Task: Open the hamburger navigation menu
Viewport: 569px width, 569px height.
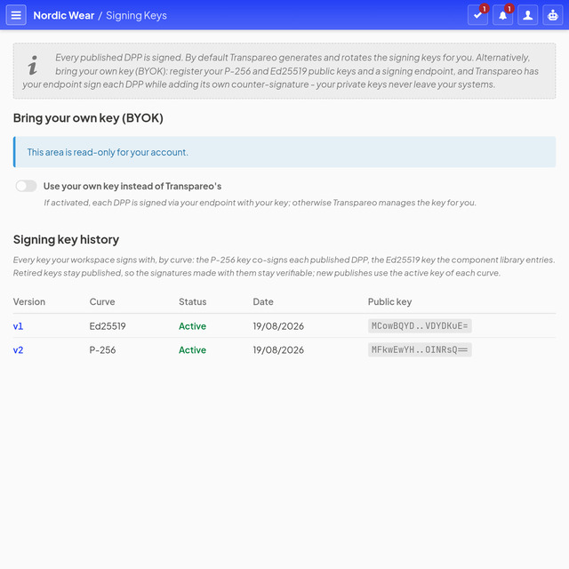Action: pyautogui.click(x=16, y=15)
